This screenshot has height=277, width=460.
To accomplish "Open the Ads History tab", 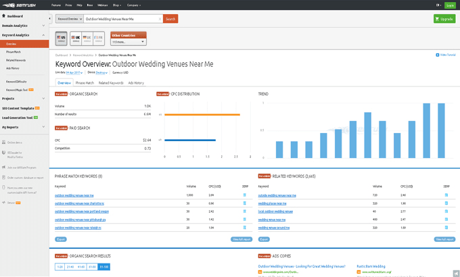I will (136, 82).
